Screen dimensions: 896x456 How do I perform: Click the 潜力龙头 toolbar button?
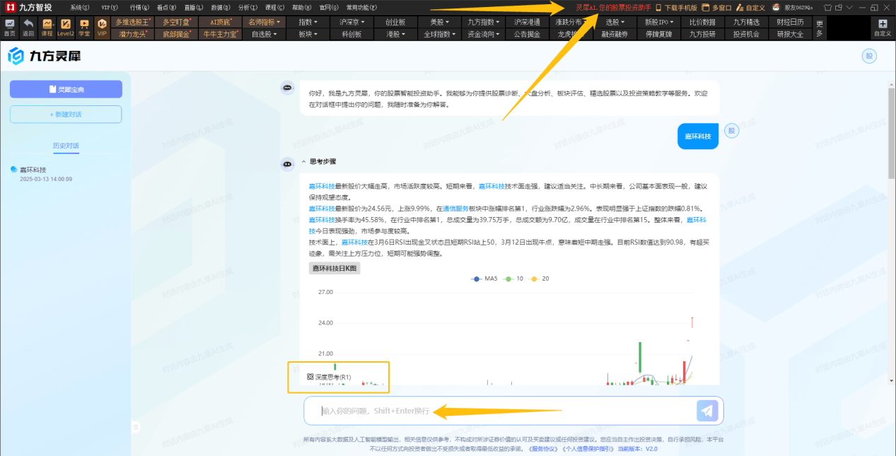click(132, 33)
